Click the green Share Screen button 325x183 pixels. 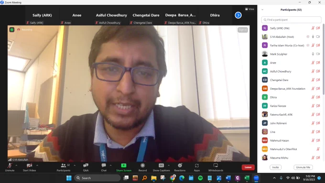pyautogui.click(x=123, y=167)
